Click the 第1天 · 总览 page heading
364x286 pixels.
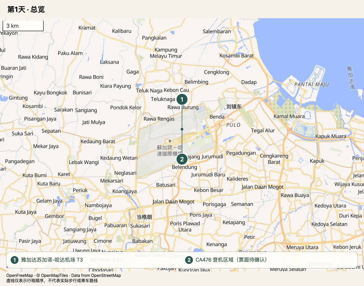pos(26,9)
